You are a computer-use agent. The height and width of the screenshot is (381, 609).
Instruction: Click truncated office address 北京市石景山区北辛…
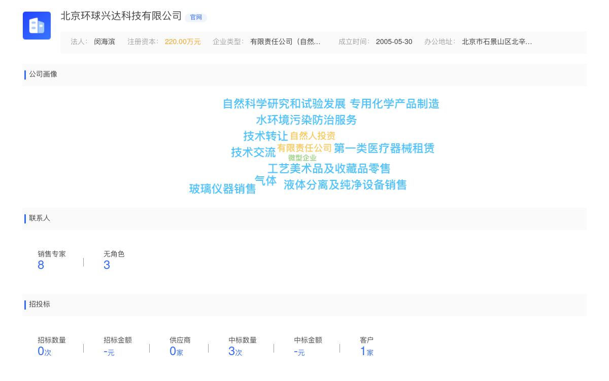click(497, 42)
